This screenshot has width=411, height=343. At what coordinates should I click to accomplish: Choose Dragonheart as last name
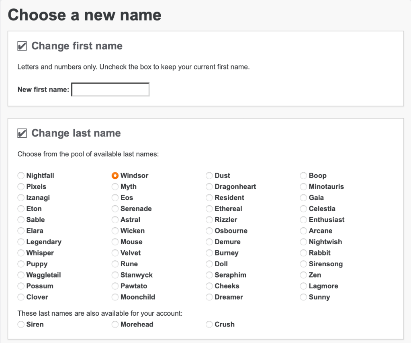pos(209,187)
